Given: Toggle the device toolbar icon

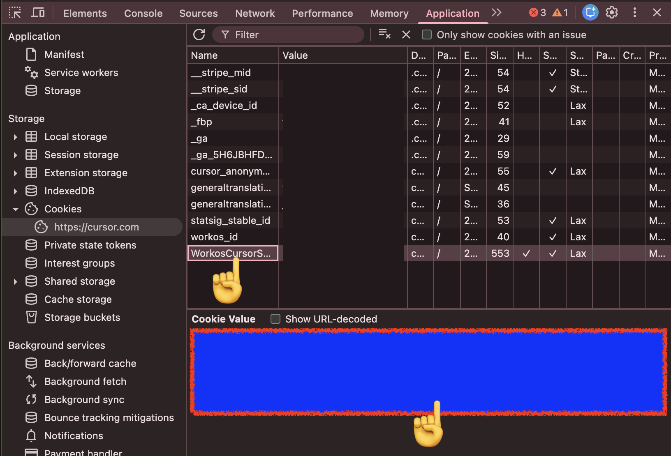Looking at the screenshot, I should click(x=38, y=13).
